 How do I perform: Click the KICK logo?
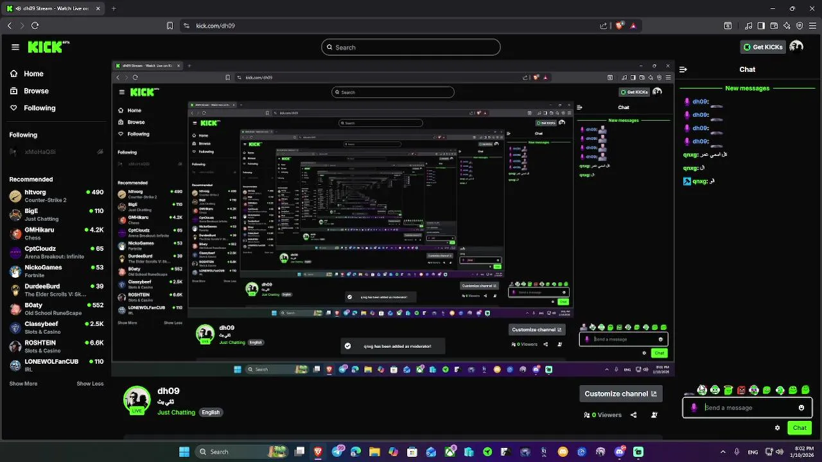[x=48, y=47]
